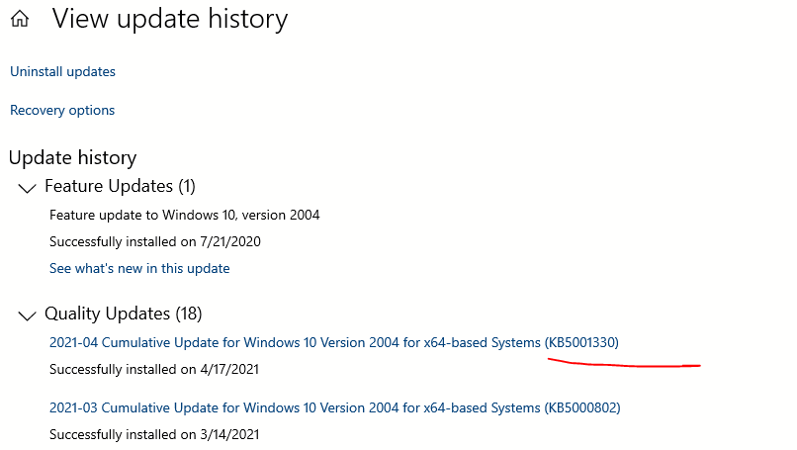Click the View update history page title
The width and height of the screenshot is (797, 450).
click(x=170, y=20)
